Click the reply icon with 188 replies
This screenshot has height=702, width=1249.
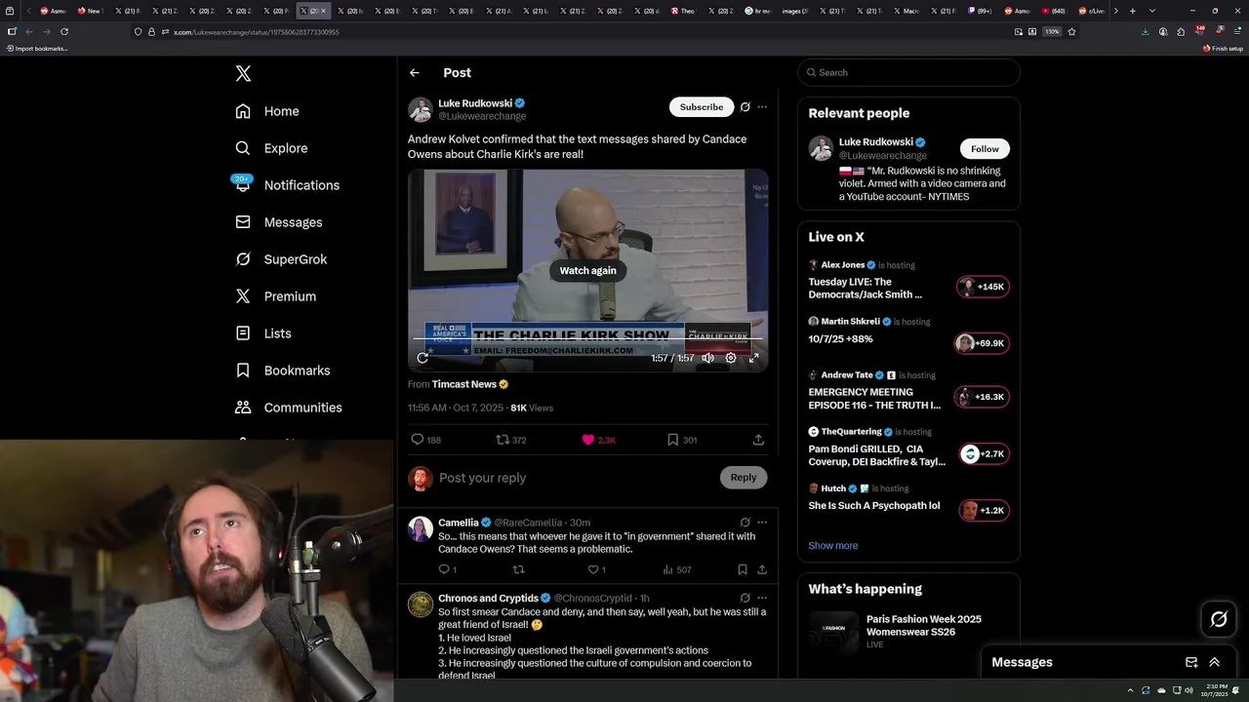(425, 440)
